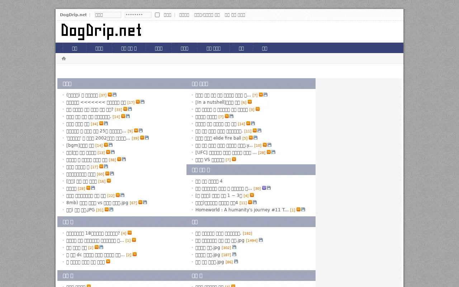Viewport: 459px width, 287px height.
Task: Click the purple U icon beside [30]
Action: point(264,188)
